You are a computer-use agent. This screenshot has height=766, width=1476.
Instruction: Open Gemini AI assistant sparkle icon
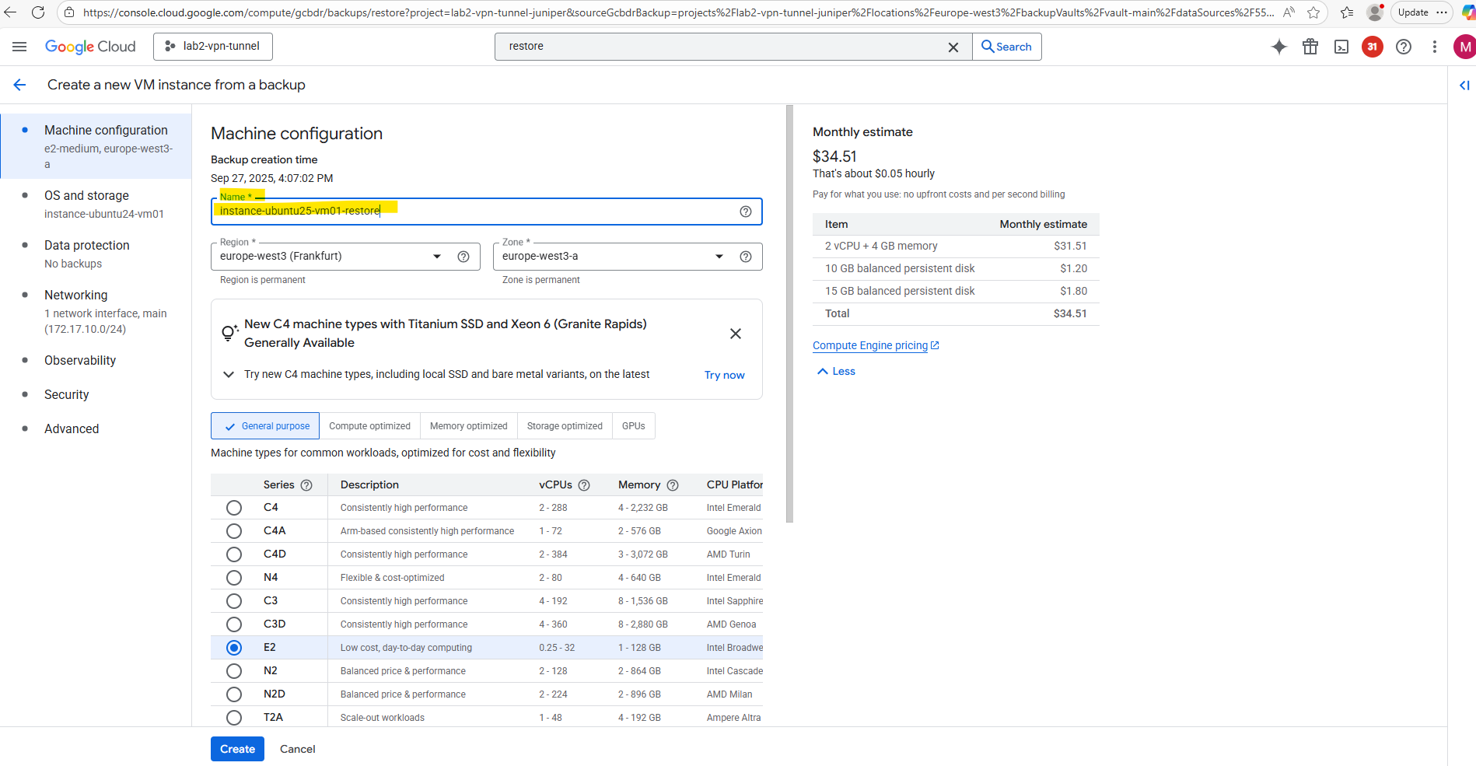pyautogui.click(x=1278, y=47)
